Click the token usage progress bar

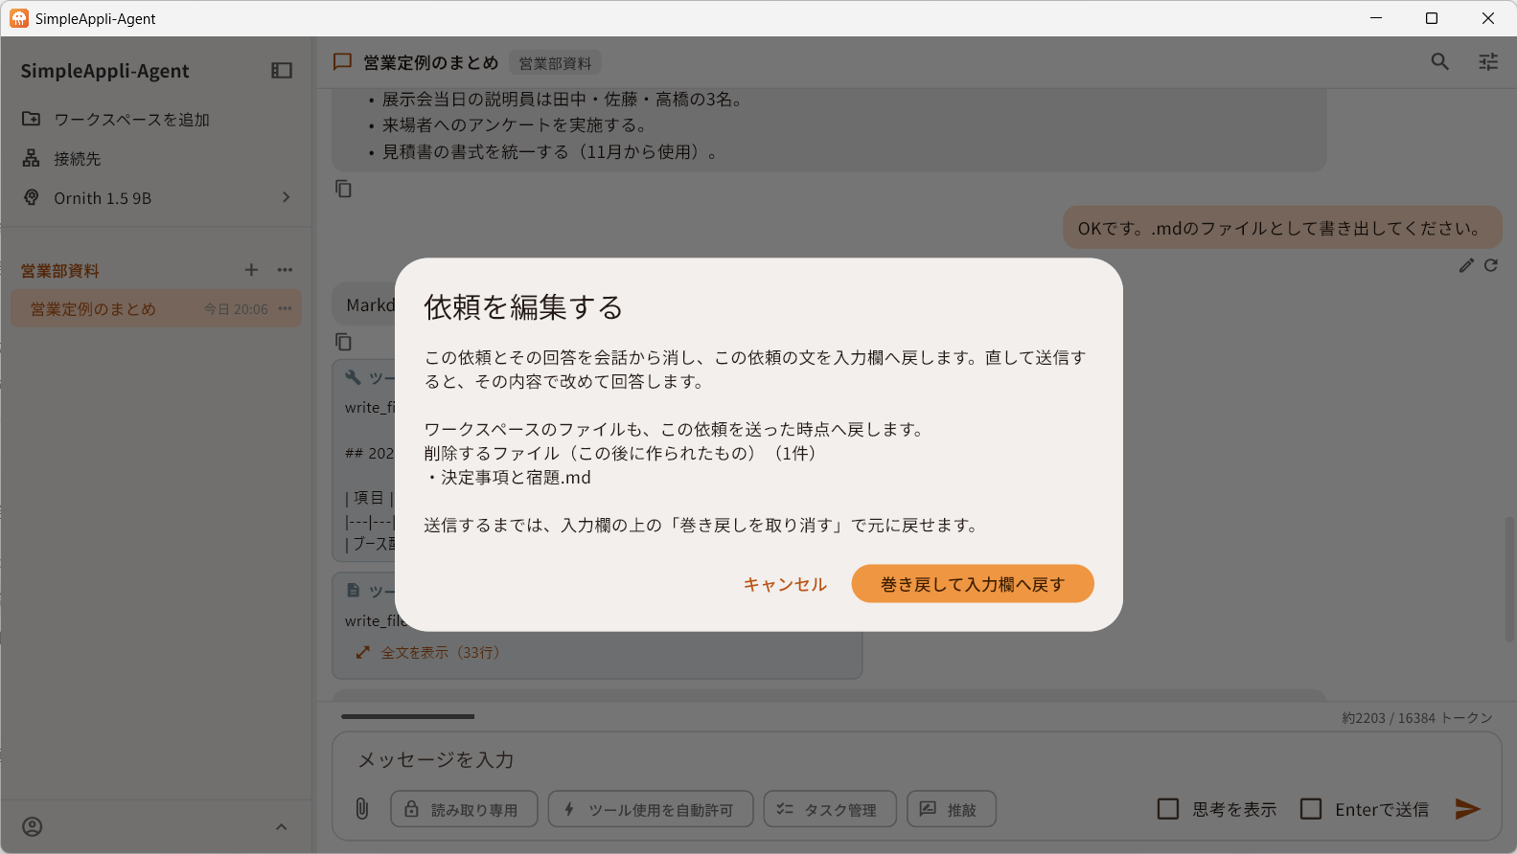pos(408,716)
